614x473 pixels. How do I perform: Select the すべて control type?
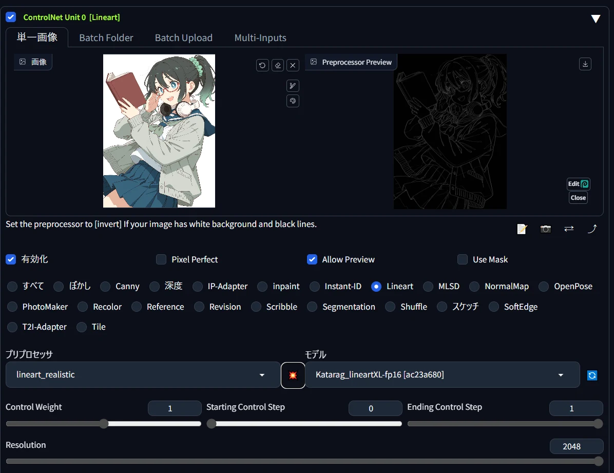[12, 287]
